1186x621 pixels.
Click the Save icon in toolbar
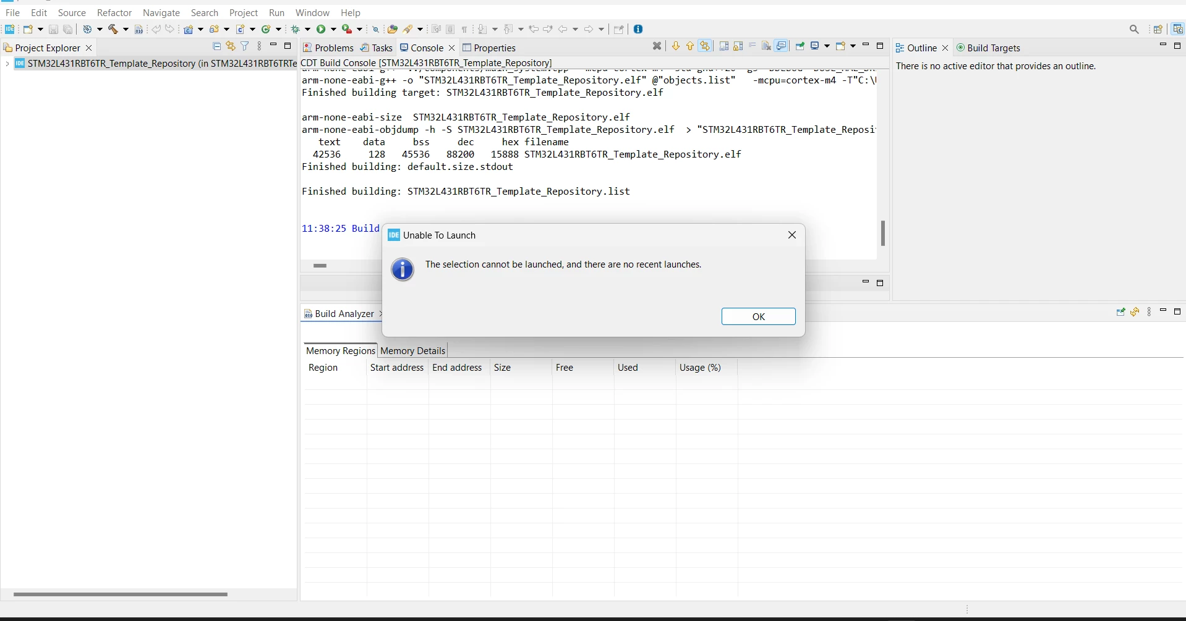53,29
